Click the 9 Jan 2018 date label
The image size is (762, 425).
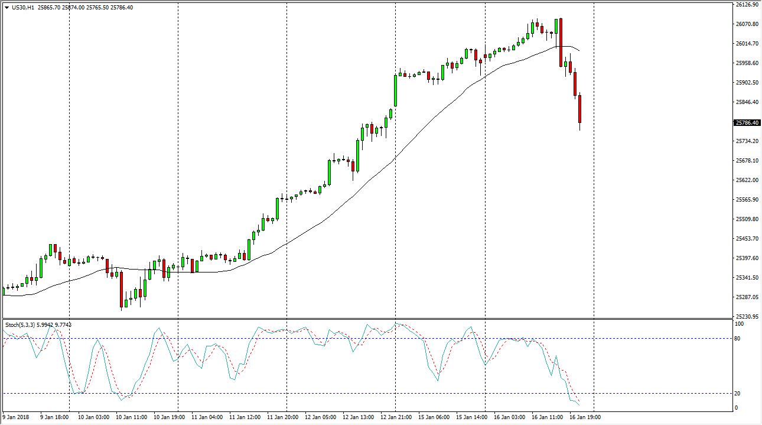17,417
